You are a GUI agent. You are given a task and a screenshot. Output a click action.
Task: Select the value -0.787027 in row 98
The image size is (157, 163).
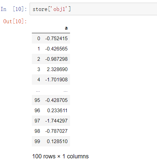tap(56, 131)
